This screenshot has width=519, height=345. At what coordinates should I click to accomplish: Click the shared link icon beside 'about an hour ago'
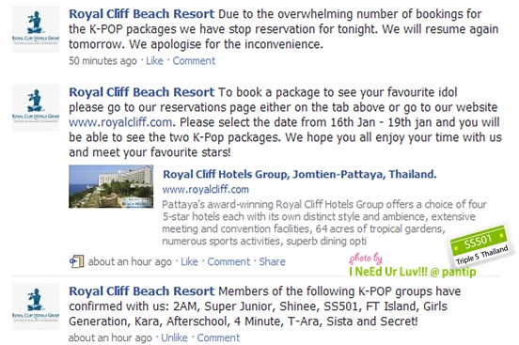[x=76, y=261]
